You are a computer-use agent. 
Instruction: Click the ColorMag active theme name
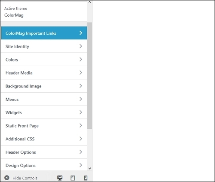click(x=14, y=15)
